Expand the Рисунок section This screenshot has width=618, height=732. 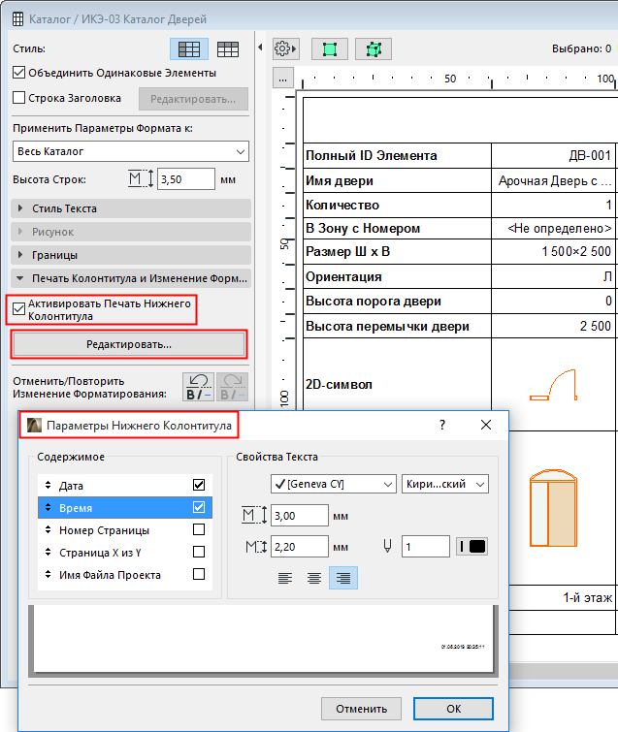131,232
